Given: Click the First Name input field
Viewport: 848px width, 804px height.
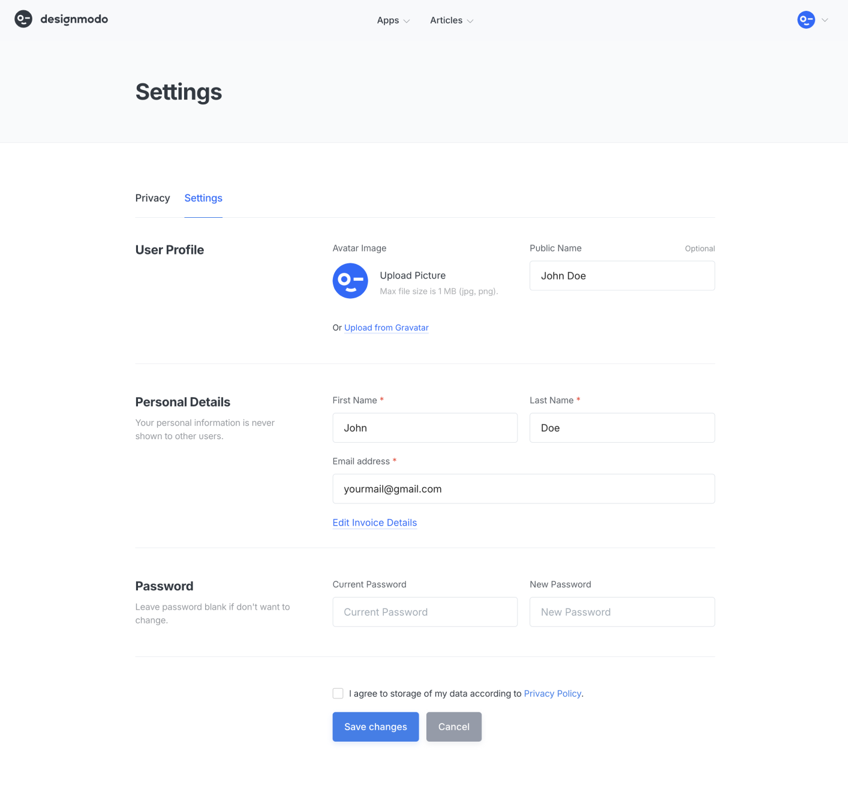Looking at the screenshot, I should pos(425,428).
